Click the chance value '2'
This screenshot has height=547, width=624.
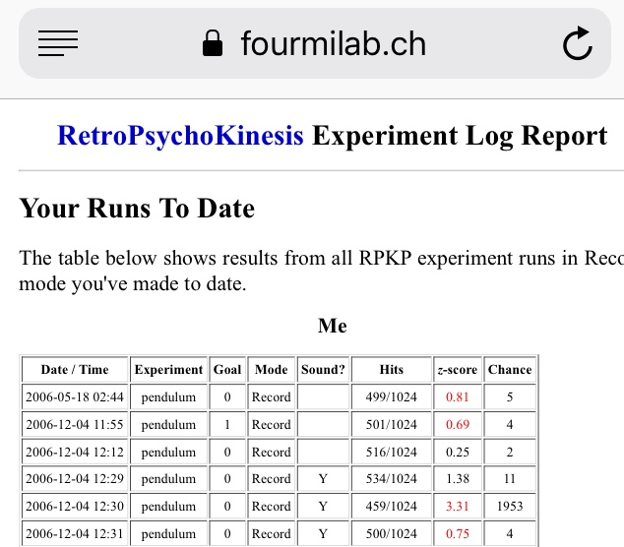pos(510,452)
